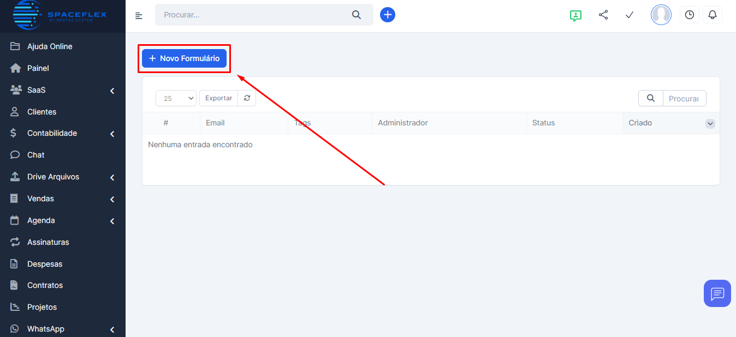Screen dimensions: 736x337
Task: Click the top Procurar search field
Action: pyautogui.click(x=254, y=15)
